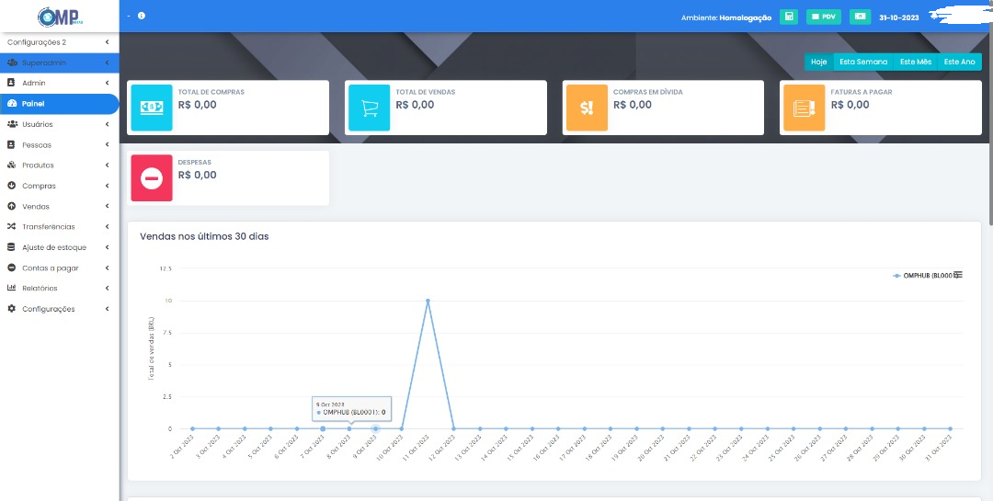993x501 pixels.
Task: Open the Superadmin menu item
Action: tap(59, 63)
